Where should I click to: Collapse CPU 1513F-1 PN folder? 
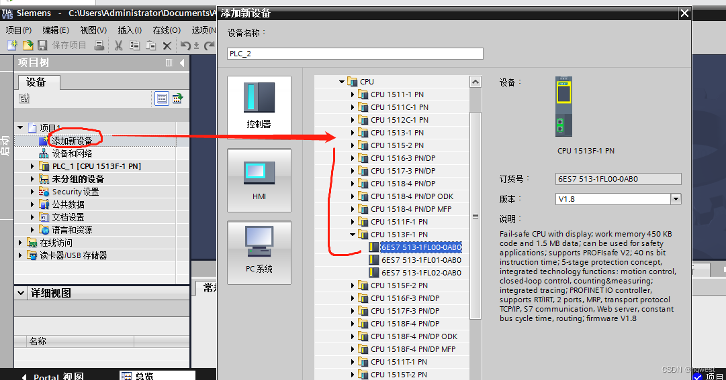click(353, 235)
